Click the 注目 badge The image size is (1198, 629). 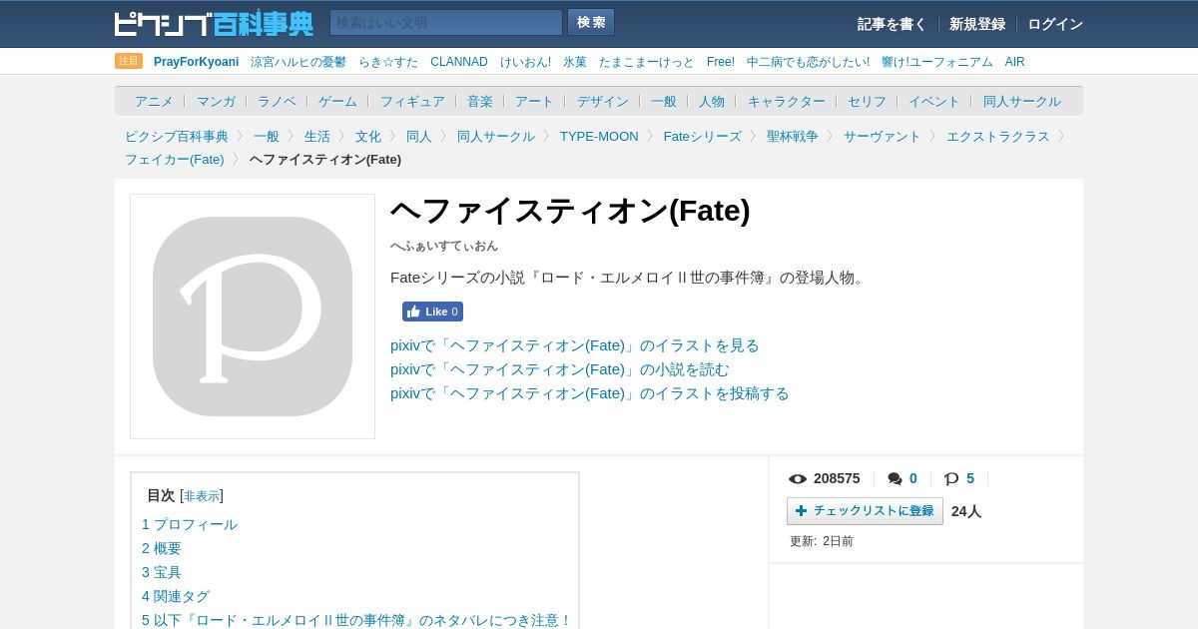[129, 61]
